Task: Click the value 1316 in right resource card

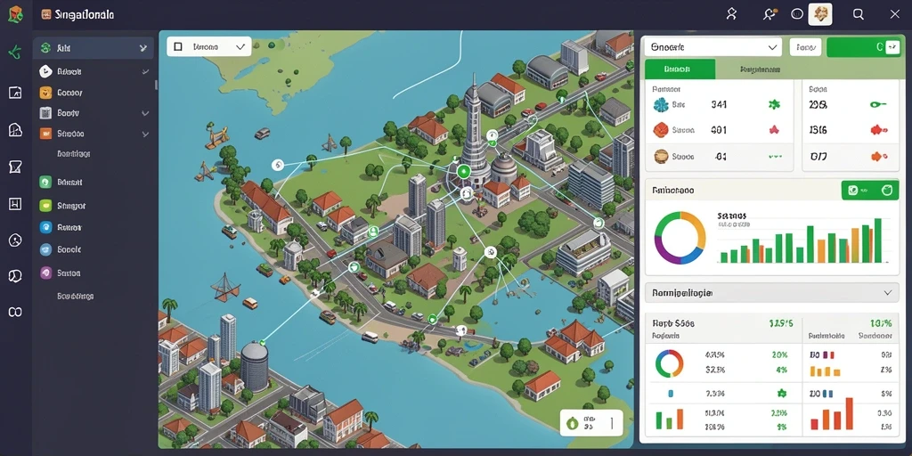Action: (818, 131)
